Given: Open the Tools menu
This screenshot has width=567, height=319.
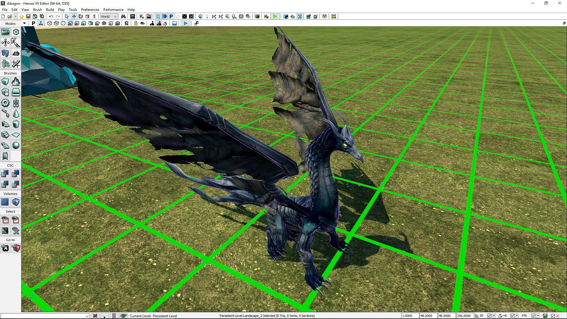Looking at the screenshot, I should 73,9.
